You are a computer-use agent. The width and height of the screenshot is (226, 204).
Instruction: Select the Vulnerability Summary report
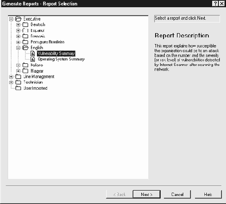point(56,54)
